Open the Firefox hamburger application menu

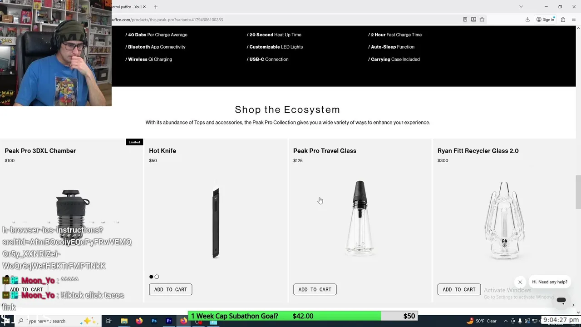[x=574, y=20]
